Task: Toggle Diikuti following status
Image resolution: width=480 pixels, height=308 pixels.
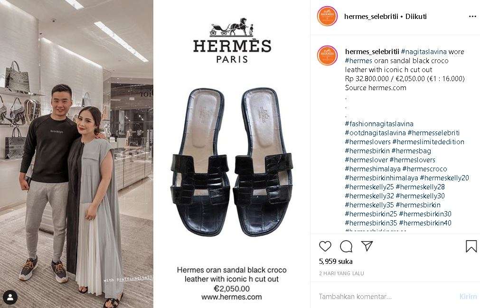Action: click(x=416, y=17)
